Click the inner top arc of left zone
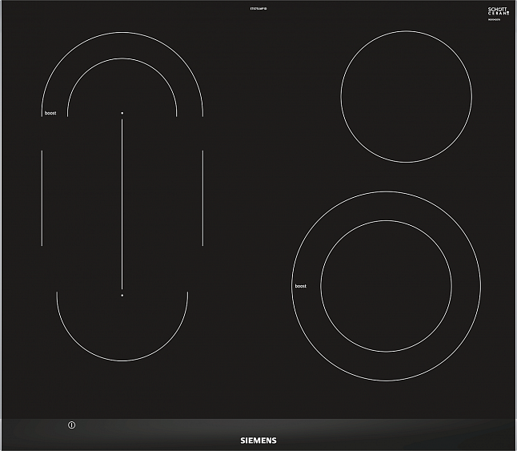The image size is (517, 451). (x=122, y=60)
